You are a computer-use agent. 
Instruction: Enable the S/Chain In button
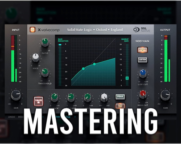point(142,50)
